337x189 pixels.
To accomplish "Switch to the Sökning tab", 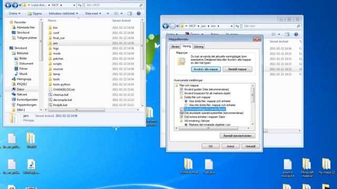I will click(x=199, y=47).
